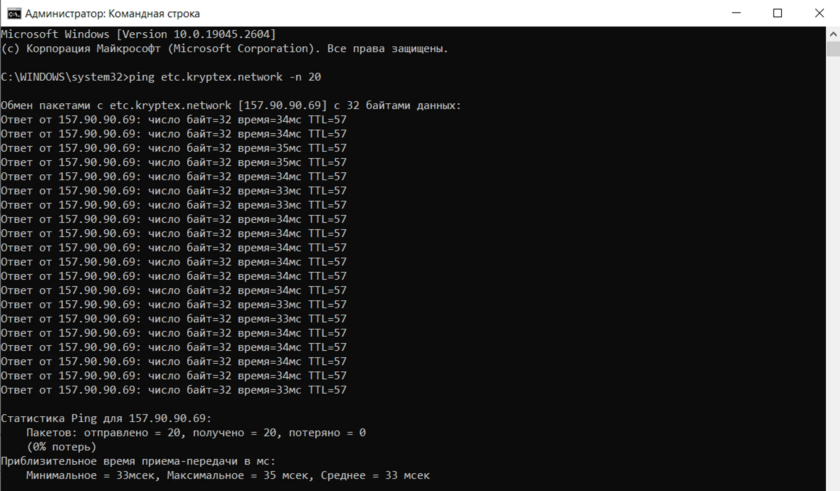Click the first 'Ответ от' reply line
Screen dimensions: 840x491
(173, 120)
